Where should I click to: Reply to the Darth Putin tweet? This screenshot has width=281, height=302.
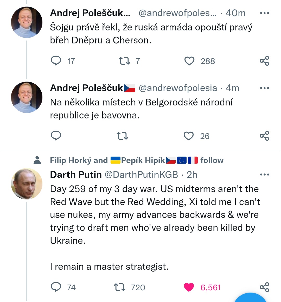pos(56,287)
